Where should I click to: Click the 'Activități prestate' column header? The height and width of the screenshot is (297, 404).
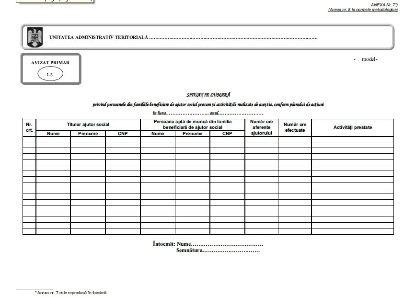point(352,127)
